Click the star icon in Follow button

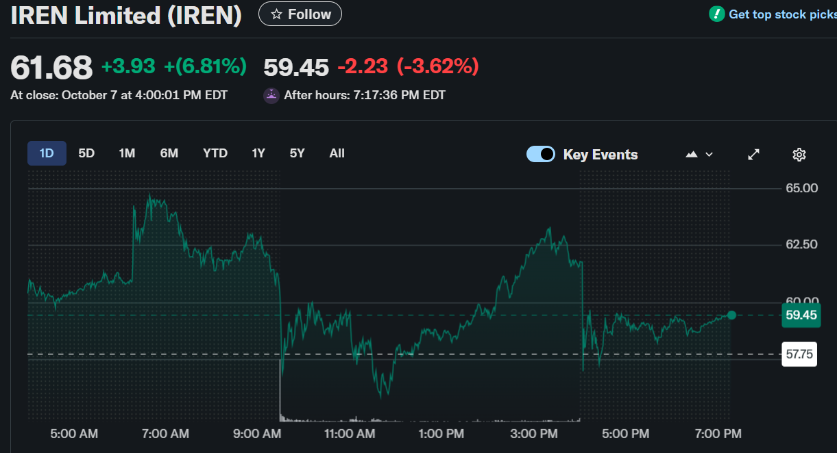click(277, 14)
